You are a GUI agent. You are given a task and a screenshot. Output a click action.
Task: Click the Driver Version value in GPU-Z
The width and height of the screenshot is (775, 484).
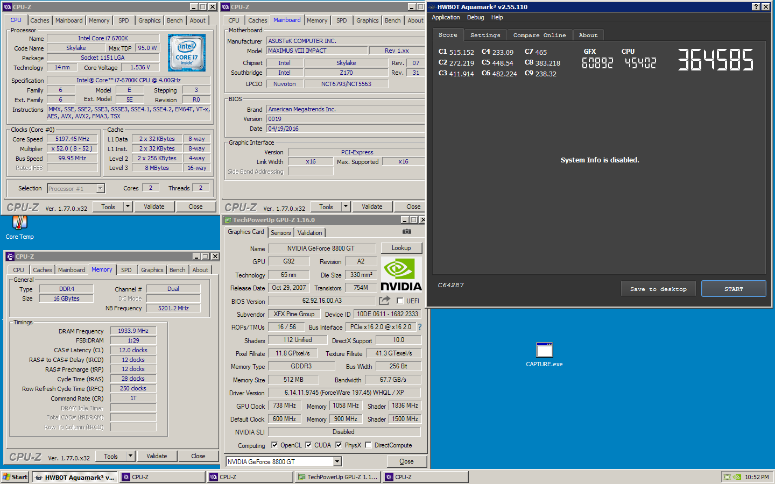[344, 393]
